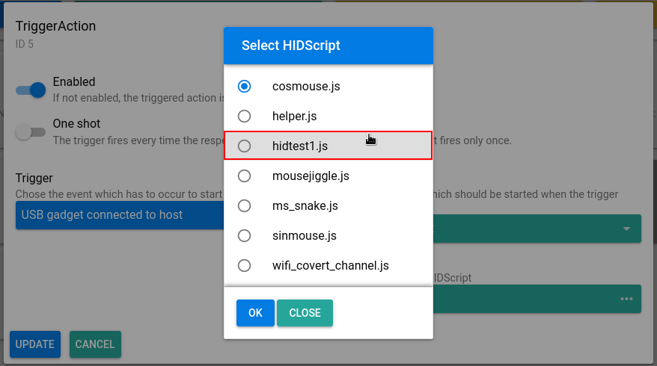Select hidtest1.js script radio button
Screen dimensions: 657x366
[244, 146]
